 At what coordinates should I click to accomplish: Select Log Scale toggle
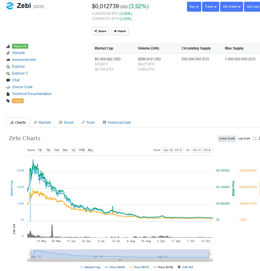point(244,138)
